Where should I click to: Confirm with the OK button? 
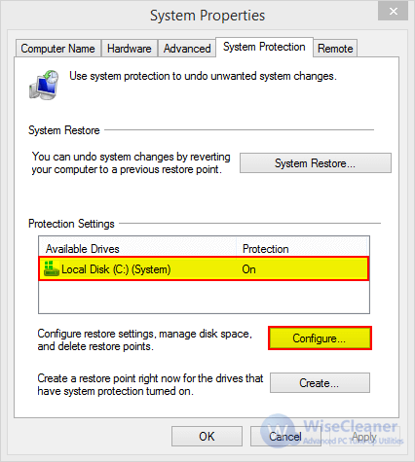coord(207,437)
